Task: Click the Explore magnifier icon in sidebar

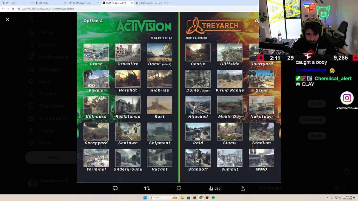Action: (31, 45)
